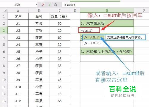Select row 1 header
149x107 pixels.
coord(4,16)
